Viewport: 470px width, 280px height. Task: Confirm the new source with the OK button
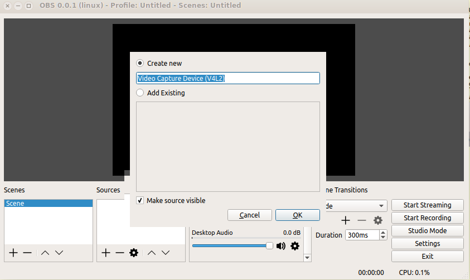pyautogui.click(x=298, y=215)
